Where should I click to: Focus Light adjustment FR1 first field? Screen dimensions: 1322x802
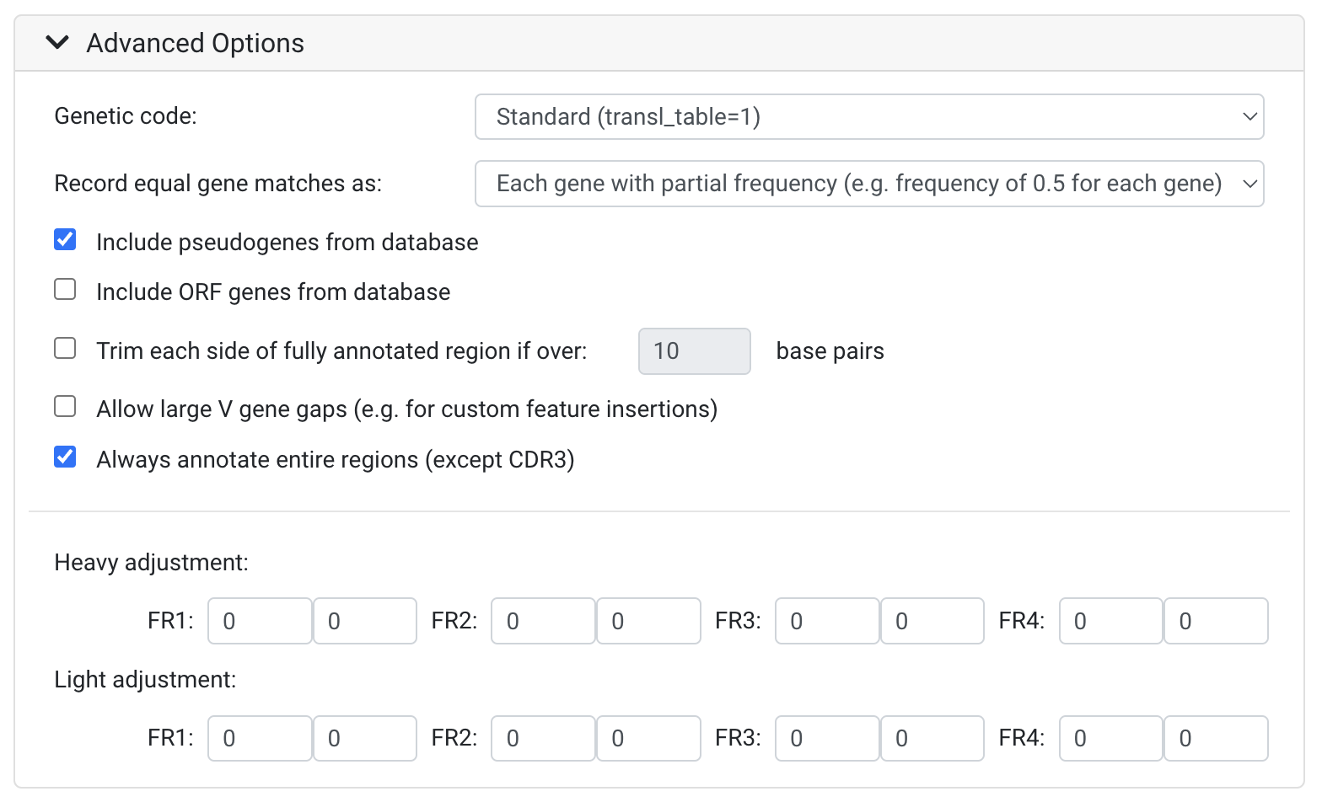pyautogui.click(x=260, y=738)
